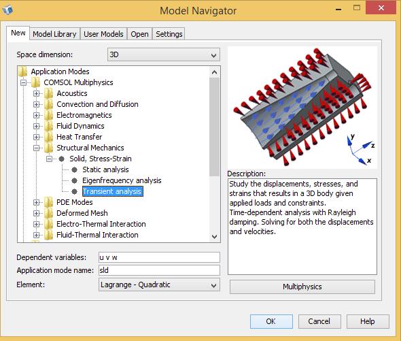Click the Deformed Mesh folder icon

(48, 213)
